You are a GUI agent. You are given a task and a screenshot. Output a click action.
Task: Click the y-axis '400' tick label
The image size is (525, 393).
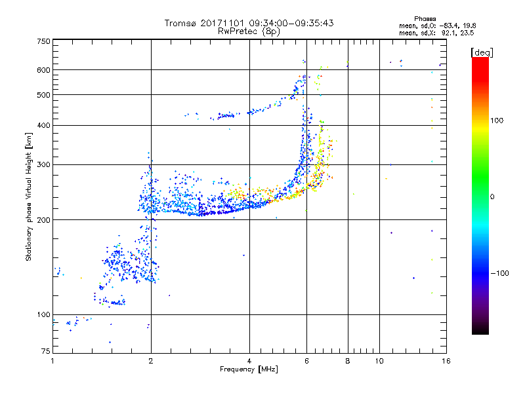tap(43, 126)
